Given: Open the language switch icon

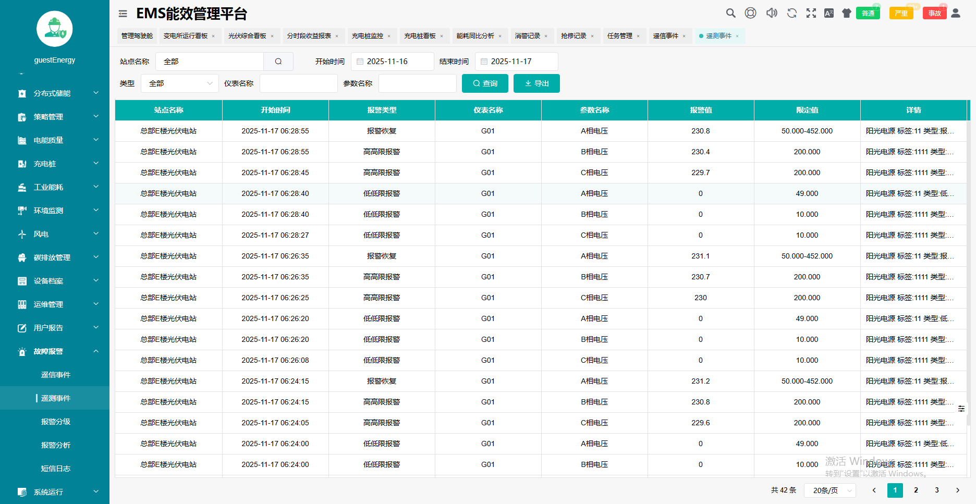Looking at the screenshot, I should [829, 13].
